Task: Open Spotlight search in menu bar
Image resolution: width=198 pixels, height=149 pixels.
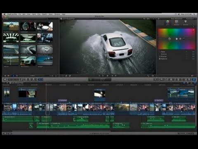Action: 194,14
